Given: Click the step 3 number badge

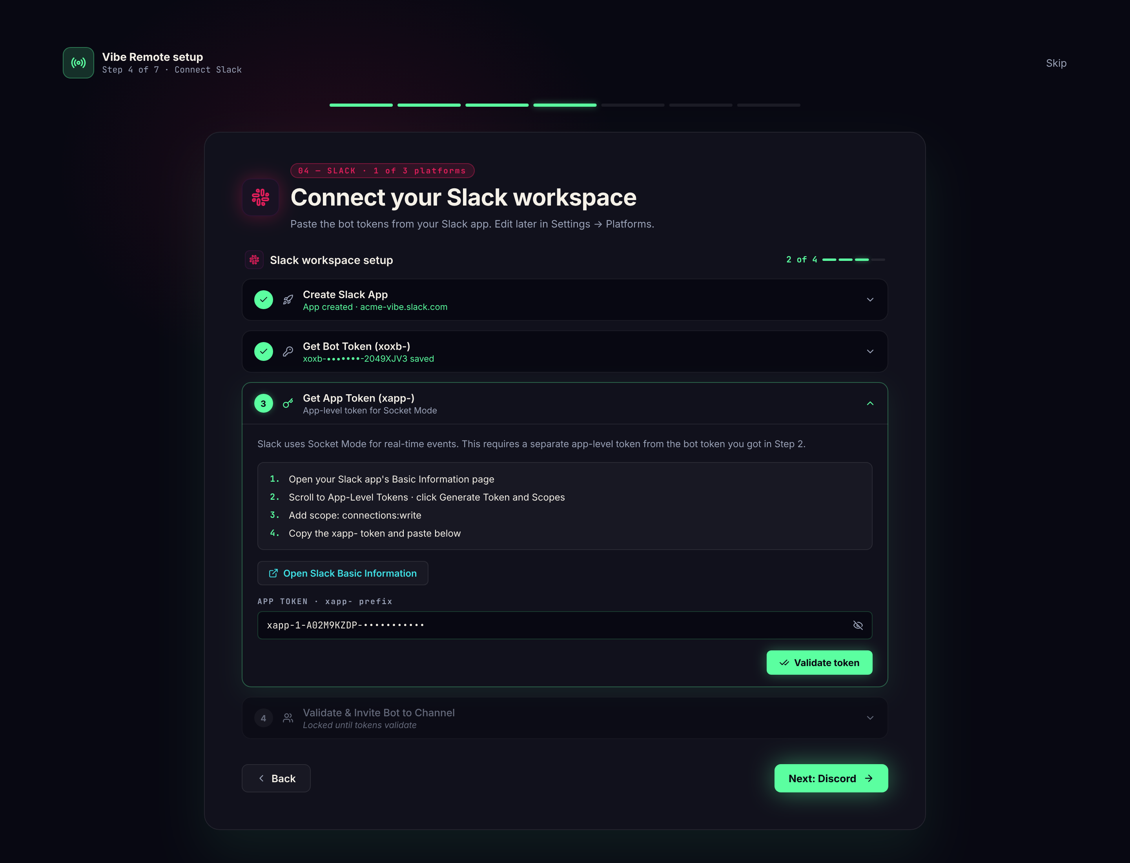Looking at the screenshot, I should pos(264,403).
